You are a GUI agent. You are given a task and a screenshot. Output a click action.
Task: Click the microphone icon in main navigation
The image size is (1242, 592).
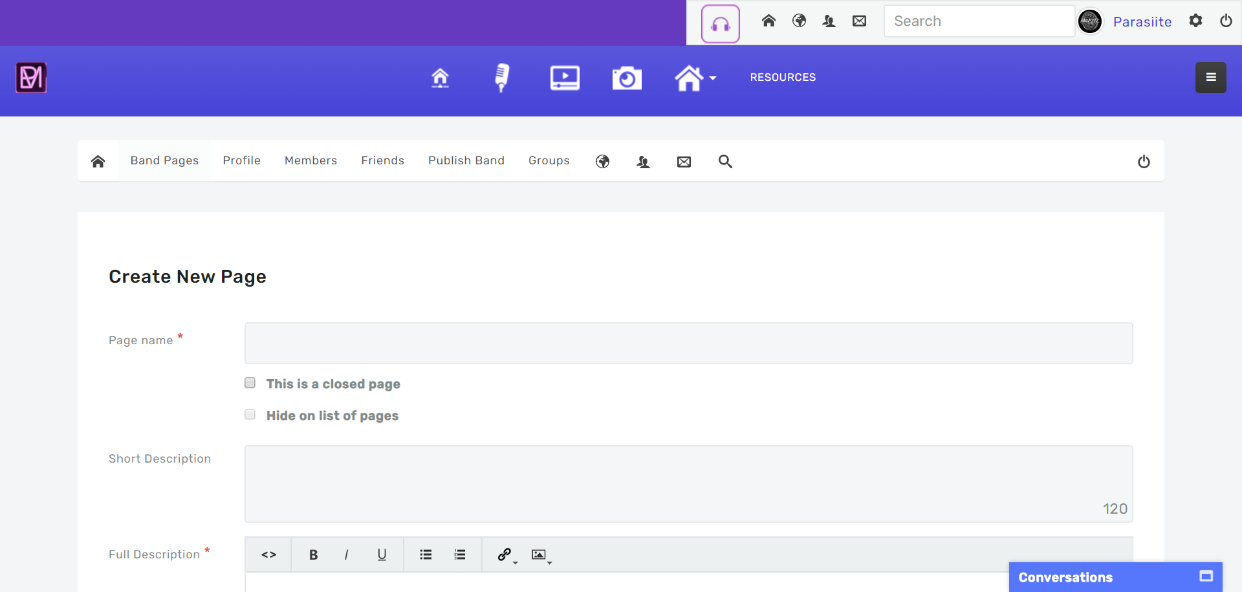click(x=501, y=78)
